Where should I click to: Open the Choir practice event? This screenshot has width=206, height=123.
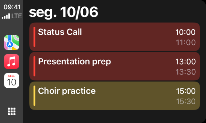115,96
